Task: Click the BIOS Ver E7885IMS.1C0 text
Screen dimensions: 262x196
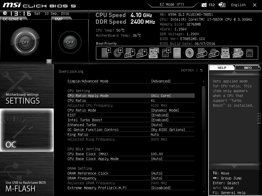Action: (182, 39)
